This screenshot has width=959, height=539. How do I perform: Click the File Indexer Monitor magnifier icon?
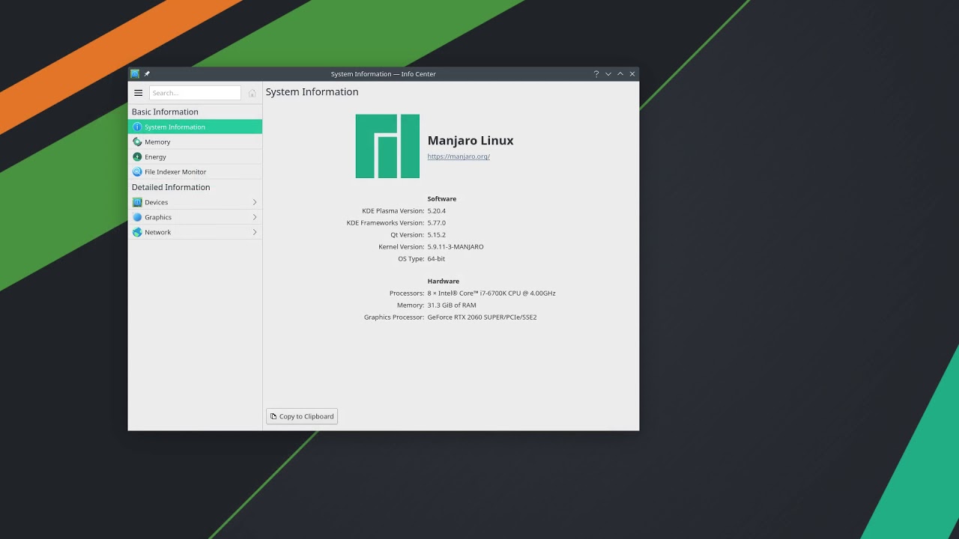[x=137, y=171]
